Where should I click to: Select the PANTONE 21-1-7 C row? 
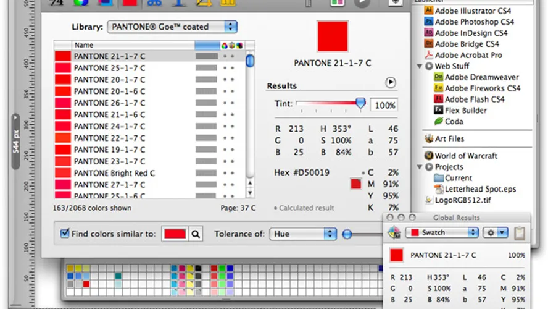tap(150, 56)
